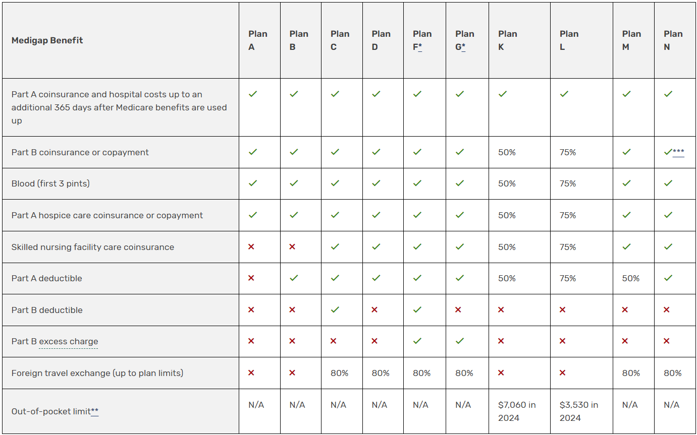The image size is (697, 435).
Task: Click Plan A red X for Part A deductible
Action: [x=251, y=278]
